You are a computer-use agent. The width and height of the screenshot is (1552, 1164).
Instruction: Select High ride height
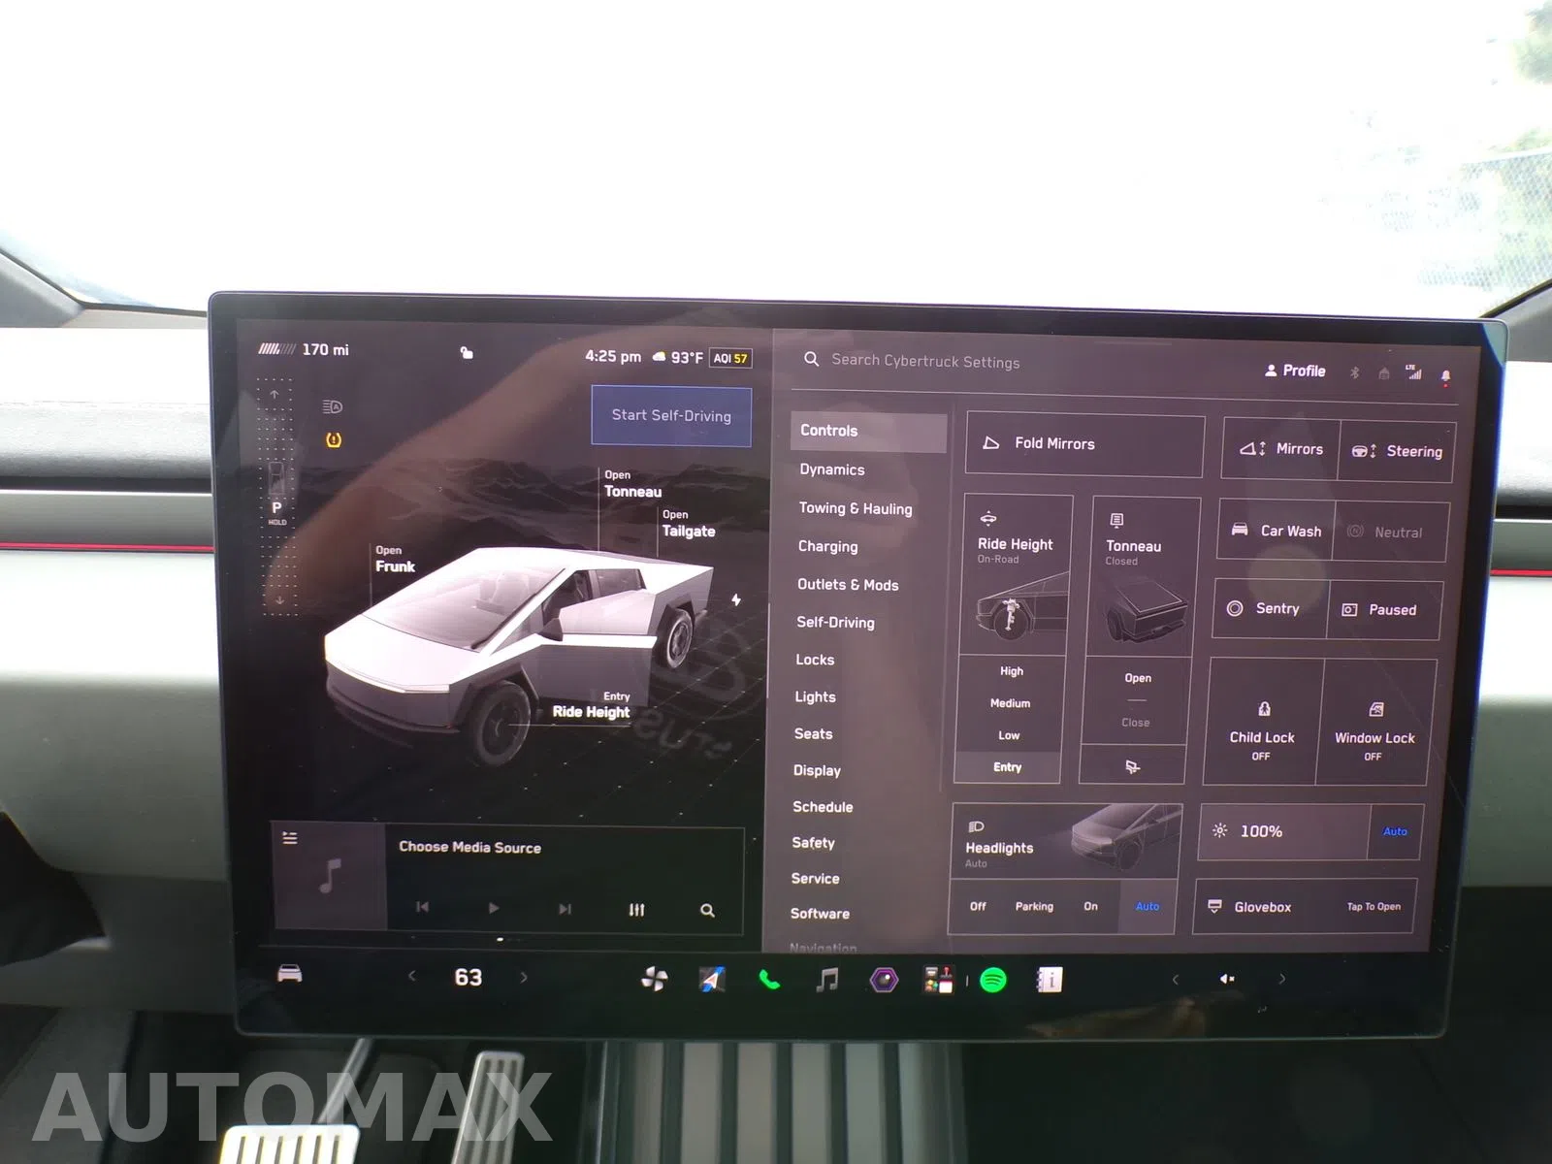[1012, 670]
